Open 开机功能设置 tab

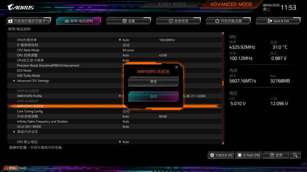pos(228,21)
